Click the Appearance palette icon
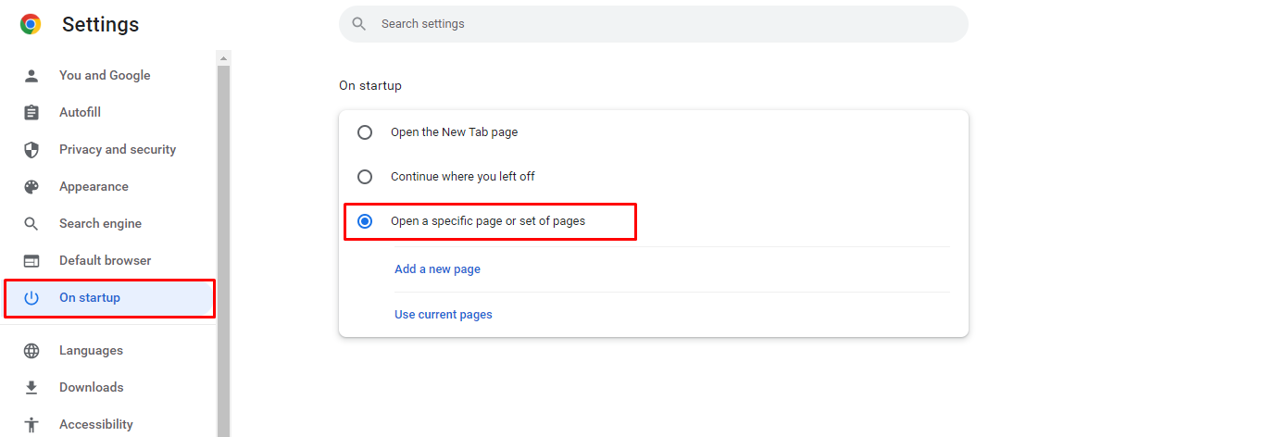This screenshot has width=1264, height=437. tap(31, 187)
